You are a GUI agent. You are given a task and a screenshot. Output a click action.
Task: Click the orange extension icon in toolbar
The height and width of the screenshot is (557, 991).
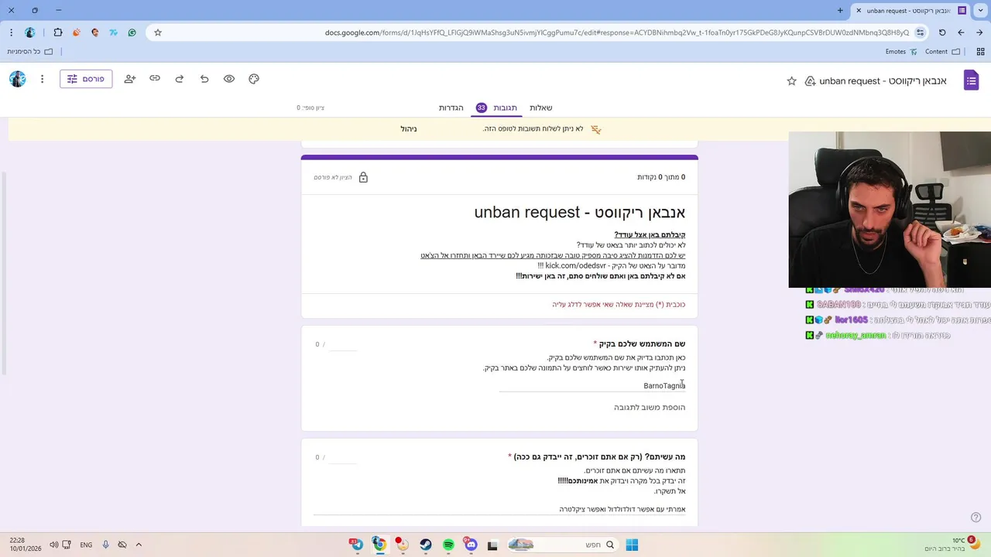77,32
